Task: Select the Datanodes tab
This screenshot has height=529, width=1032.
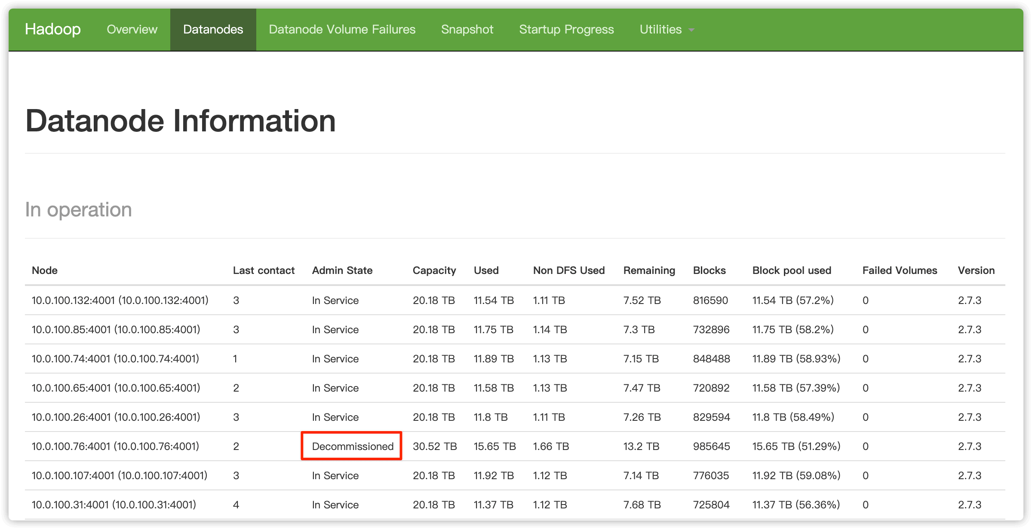Action: pos(213,30)
